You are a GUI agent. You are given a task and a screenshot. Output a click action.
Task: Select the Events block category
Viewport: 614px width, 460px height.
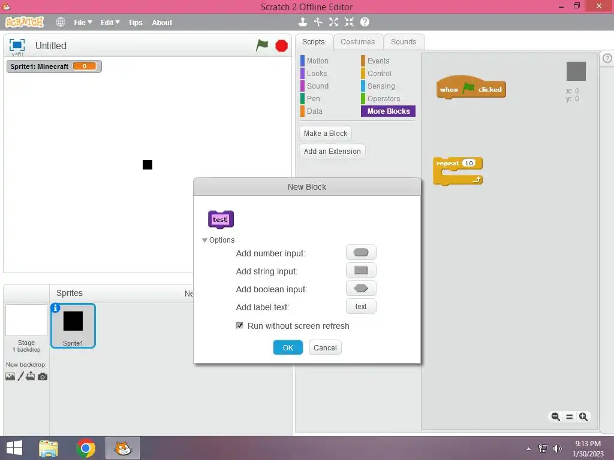coord(378,61)
